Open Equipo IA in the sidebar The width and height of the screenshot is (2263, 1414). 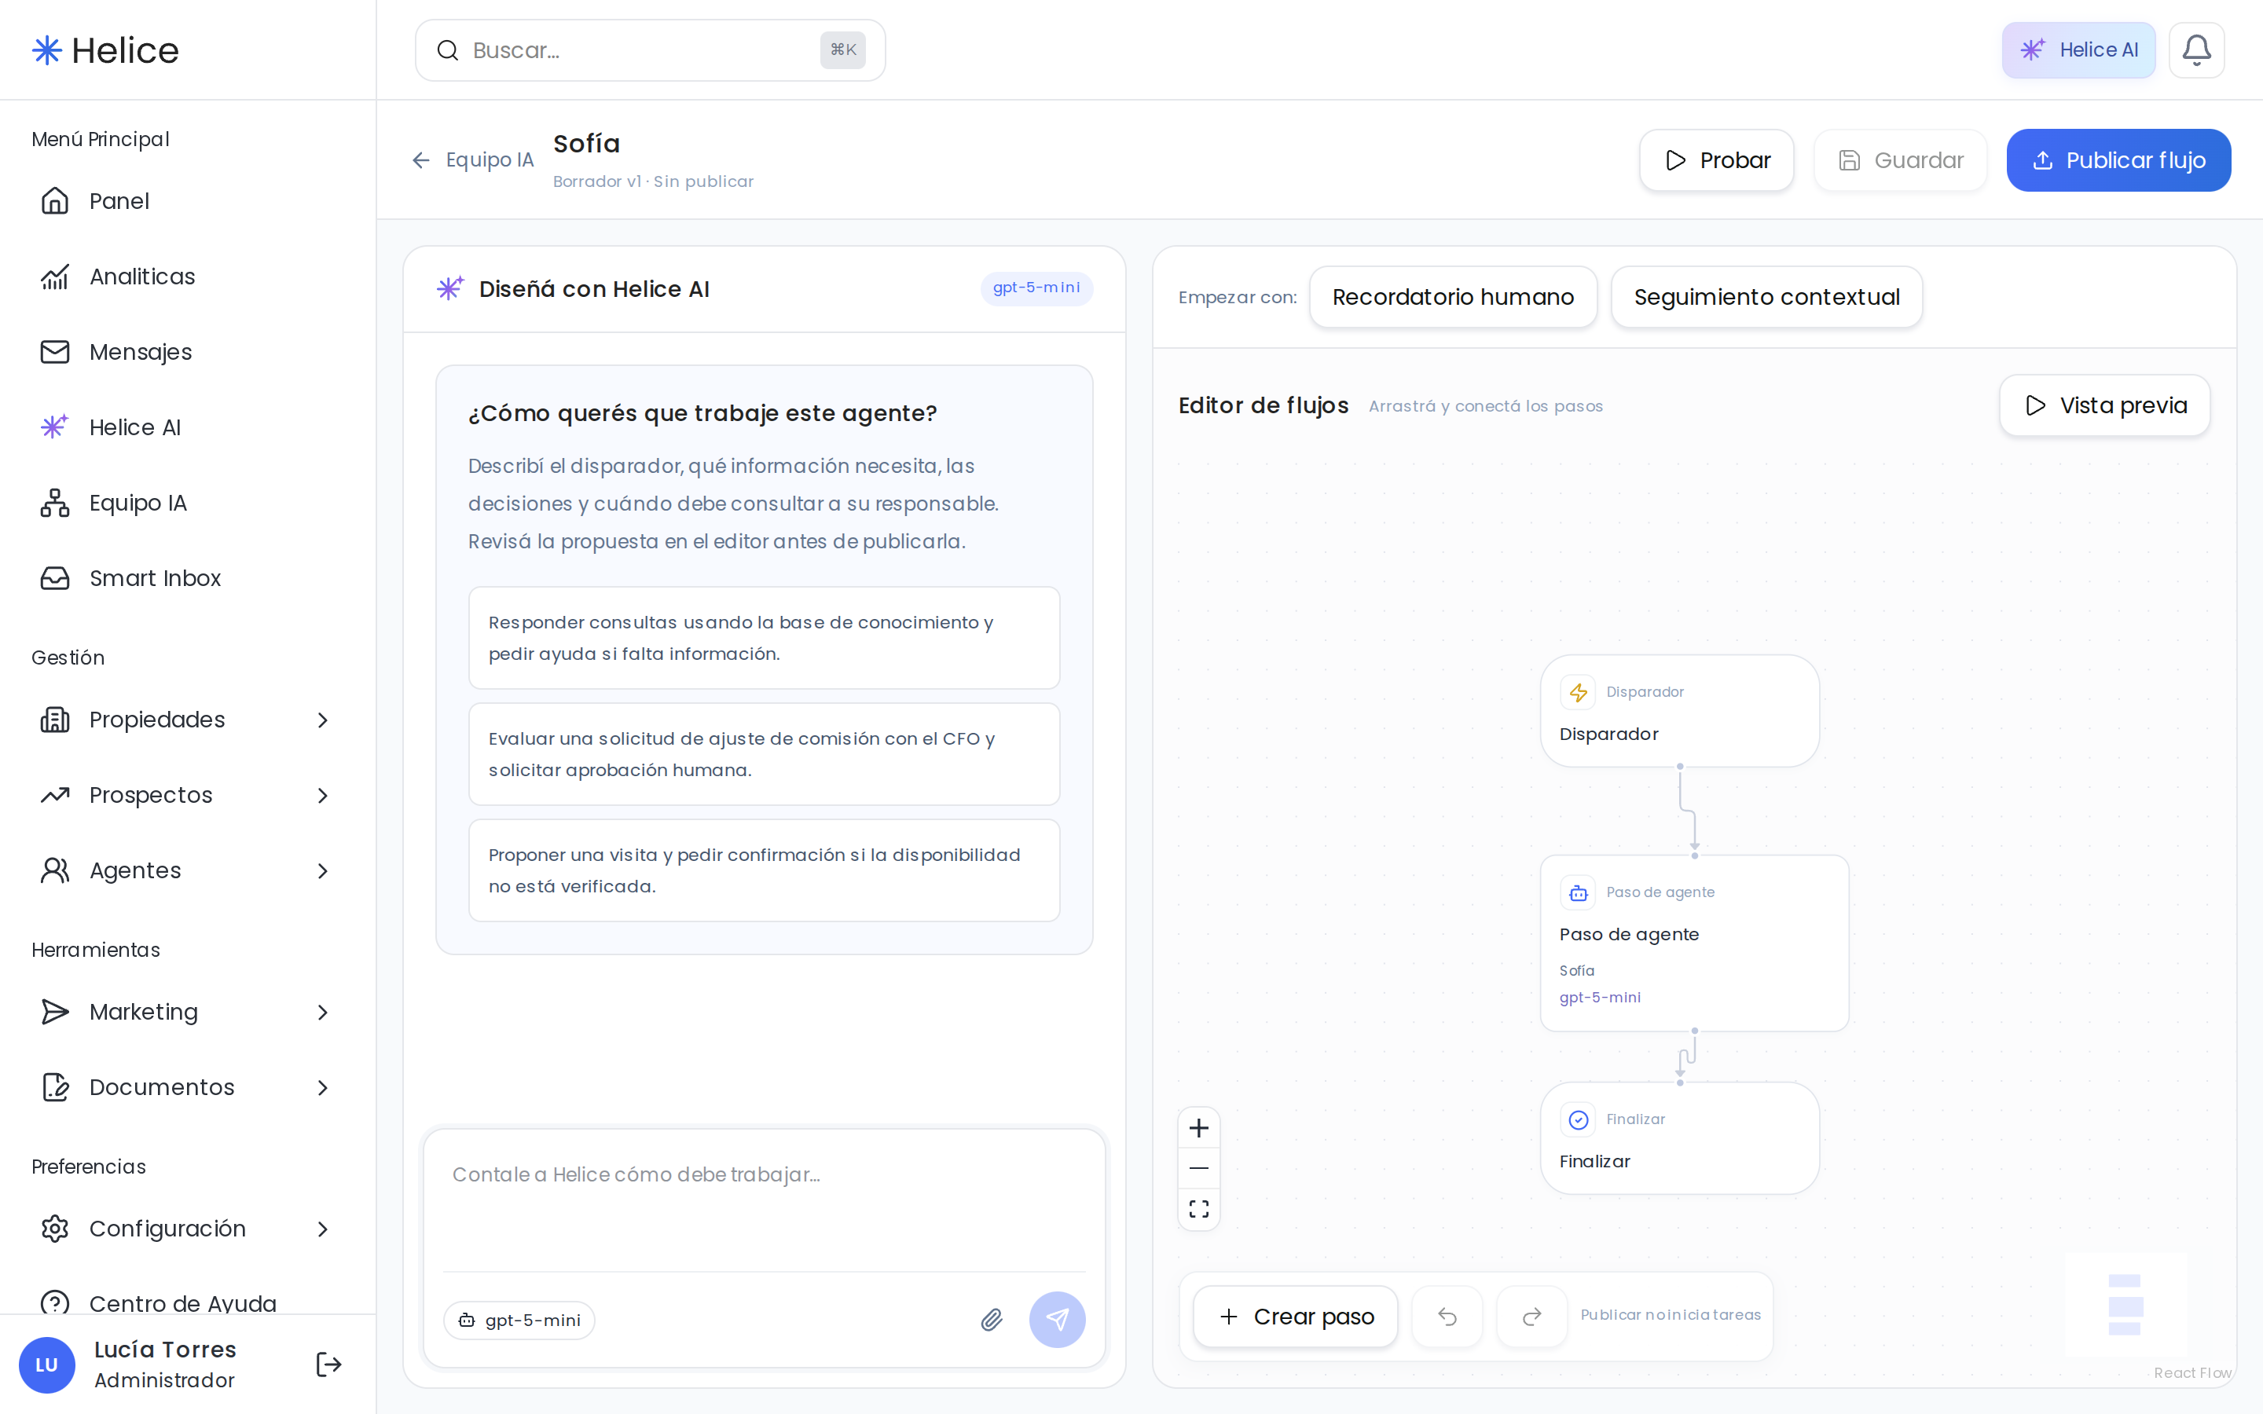[x=188, y=503]
